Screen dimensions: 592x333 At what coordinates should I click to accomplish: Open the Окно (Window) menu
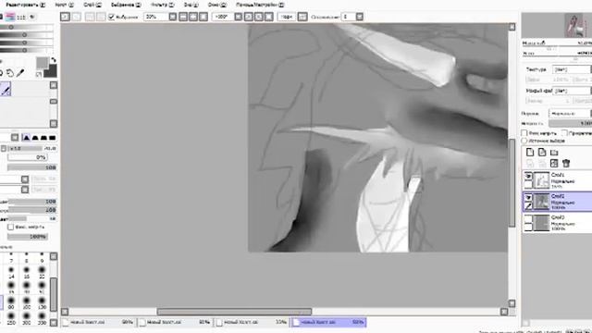(x=217, y=5)
